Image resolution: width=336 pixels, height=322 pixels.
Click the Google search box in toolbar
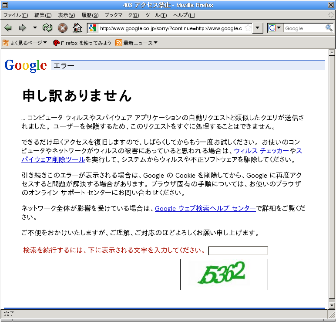tap(304, 28)
